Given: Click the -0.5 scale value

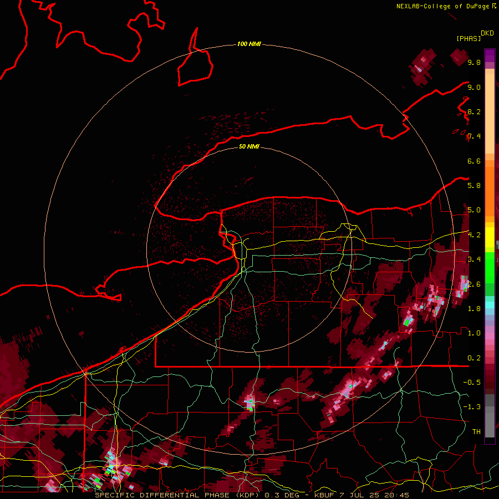Looking at the screenshot, I should click(x=472, y=383).
